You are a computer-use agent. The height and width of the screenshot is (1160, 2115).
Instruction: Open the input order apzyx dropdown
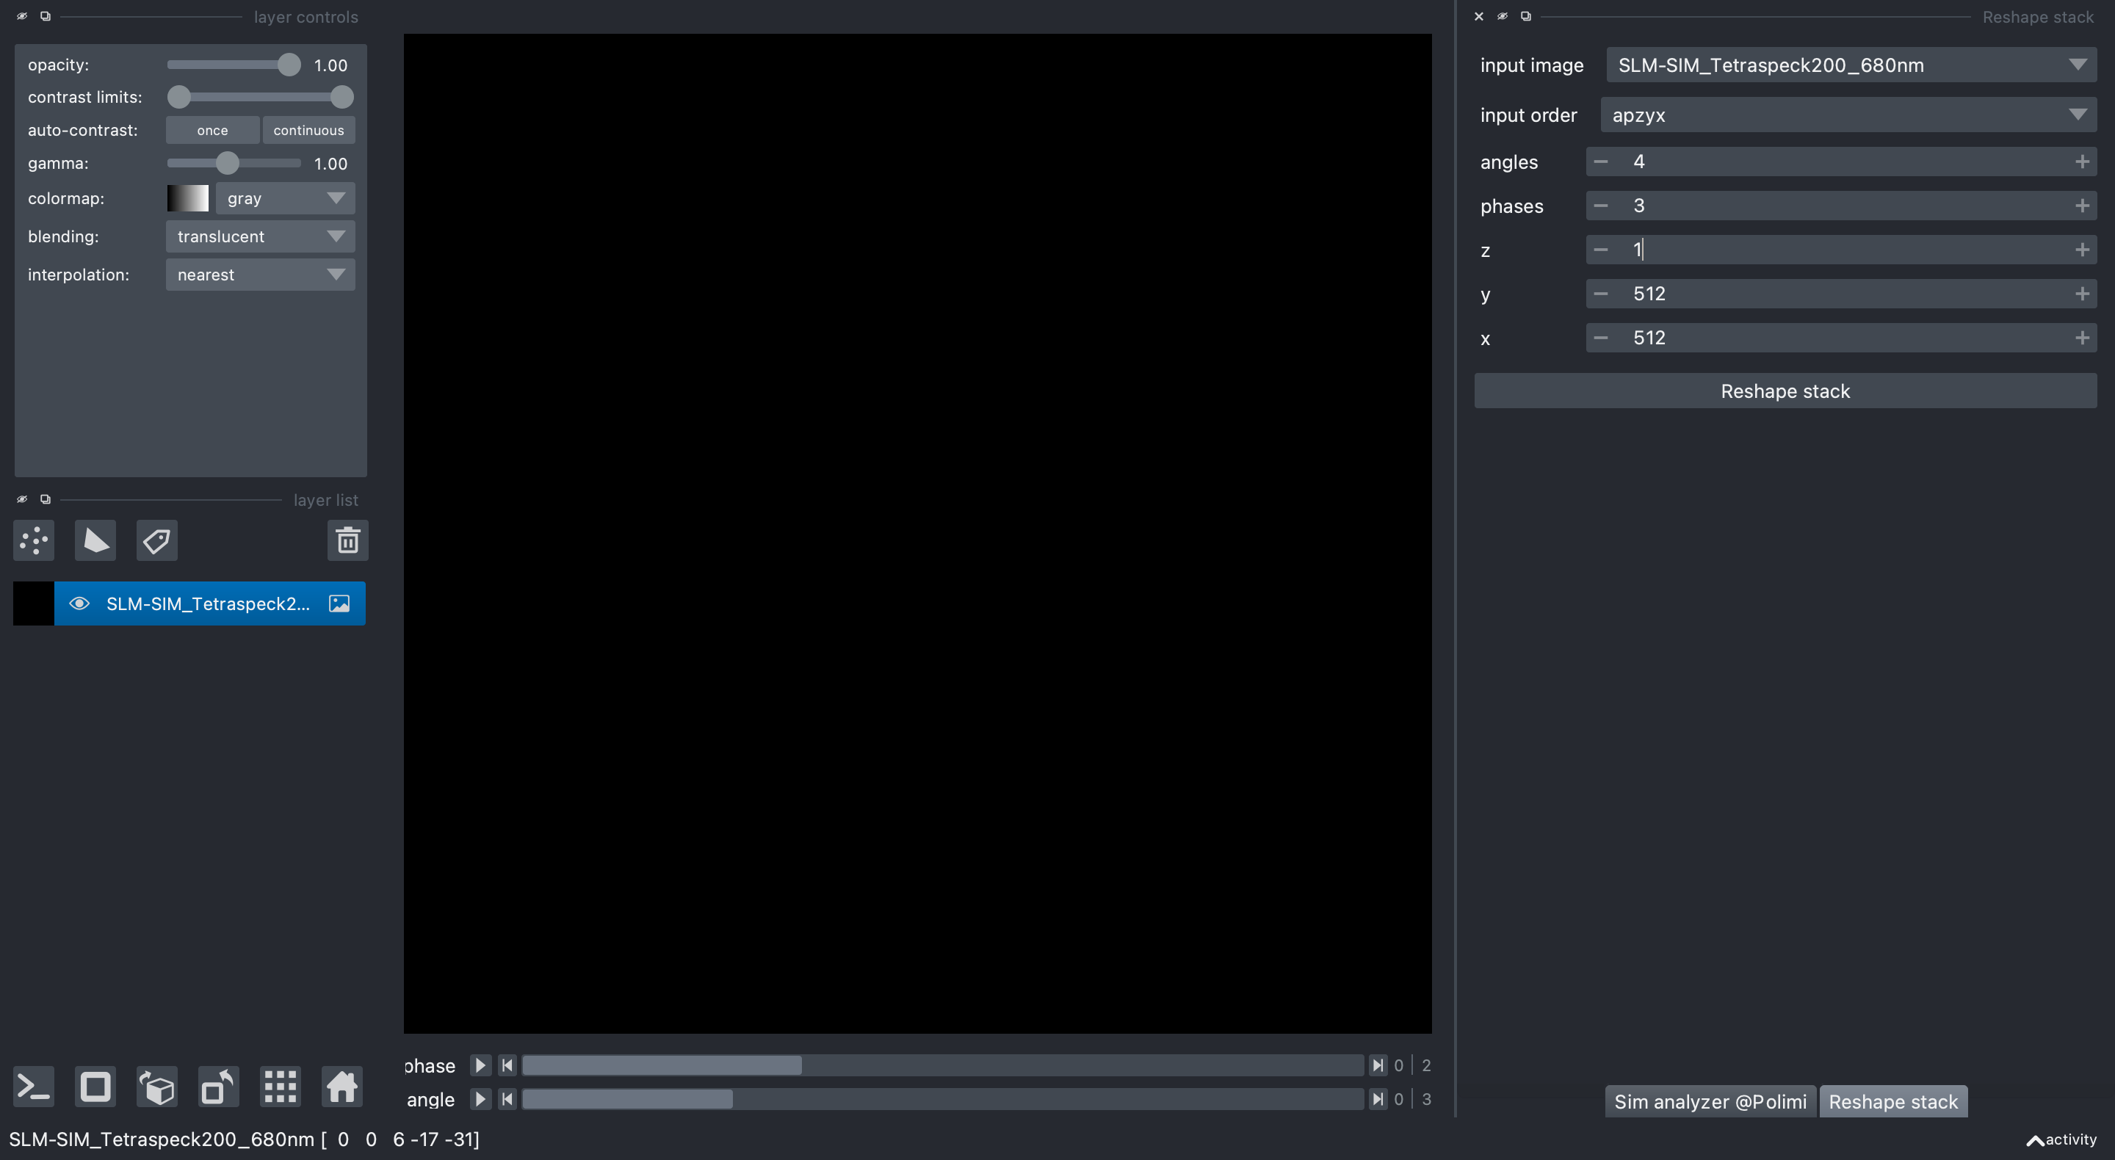point(1848,115)
